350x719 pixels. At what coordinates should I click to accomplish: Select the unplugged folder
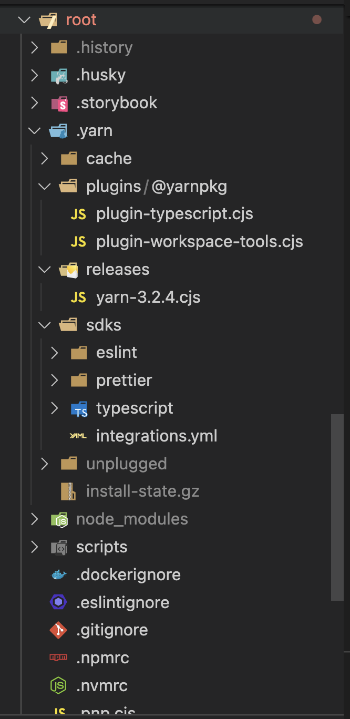(126, 464)
